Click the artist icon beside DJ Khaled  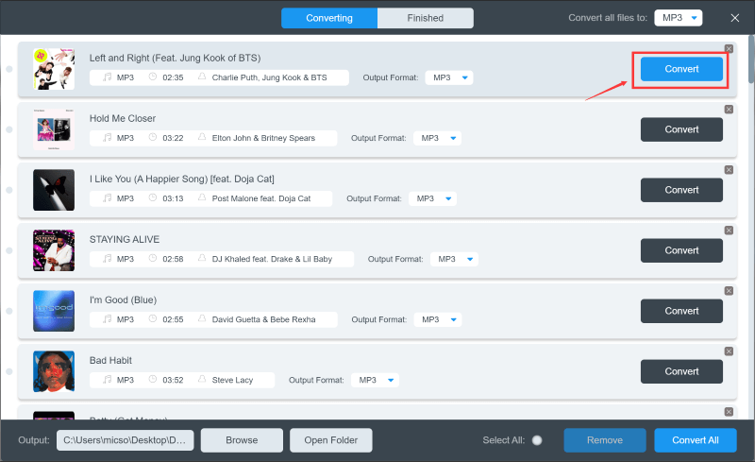[x=202, y=258]
